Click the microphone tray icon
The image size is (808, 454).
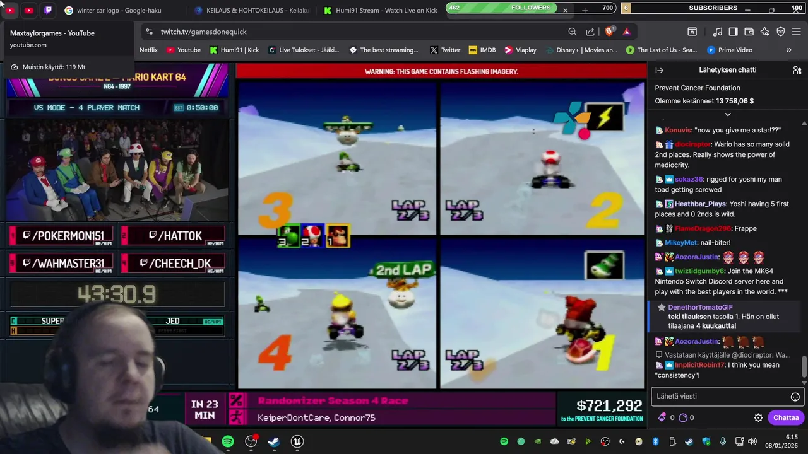(723, 441)
